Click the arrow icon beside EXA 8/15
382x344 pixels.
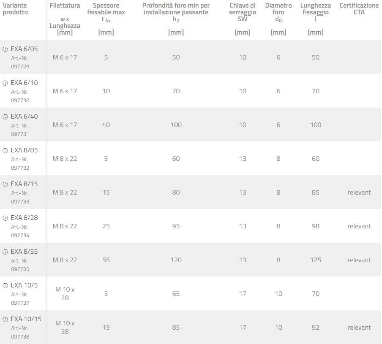tap(5, 184)
